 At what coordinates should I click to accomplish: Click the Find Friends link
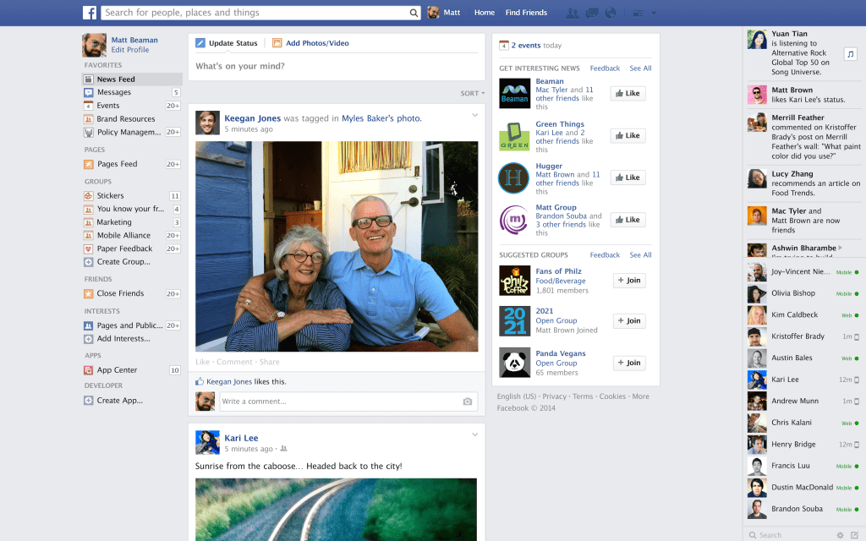point(526,13)
